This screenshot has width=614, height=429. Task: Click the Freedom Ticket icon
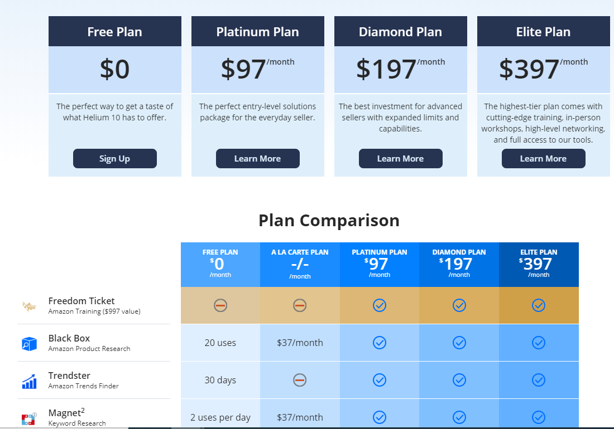coord(29,307)
